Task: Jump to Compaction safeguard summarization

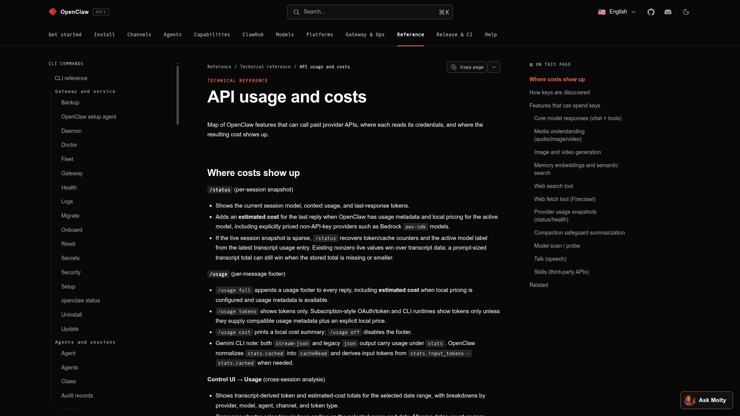Action: 580,233
